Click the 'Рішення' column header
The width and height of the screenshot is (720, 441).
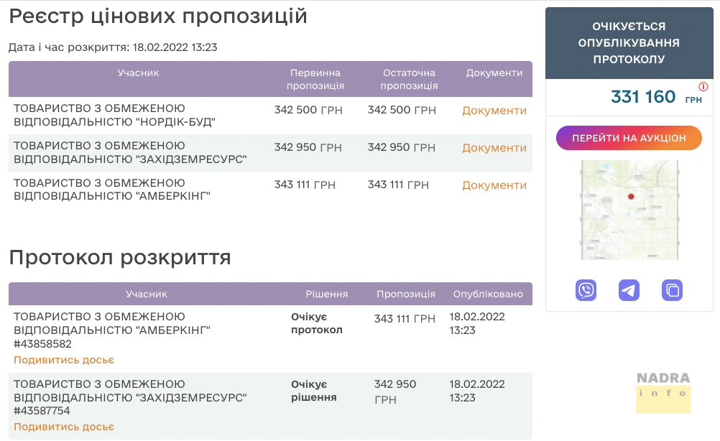pos(327,294)
